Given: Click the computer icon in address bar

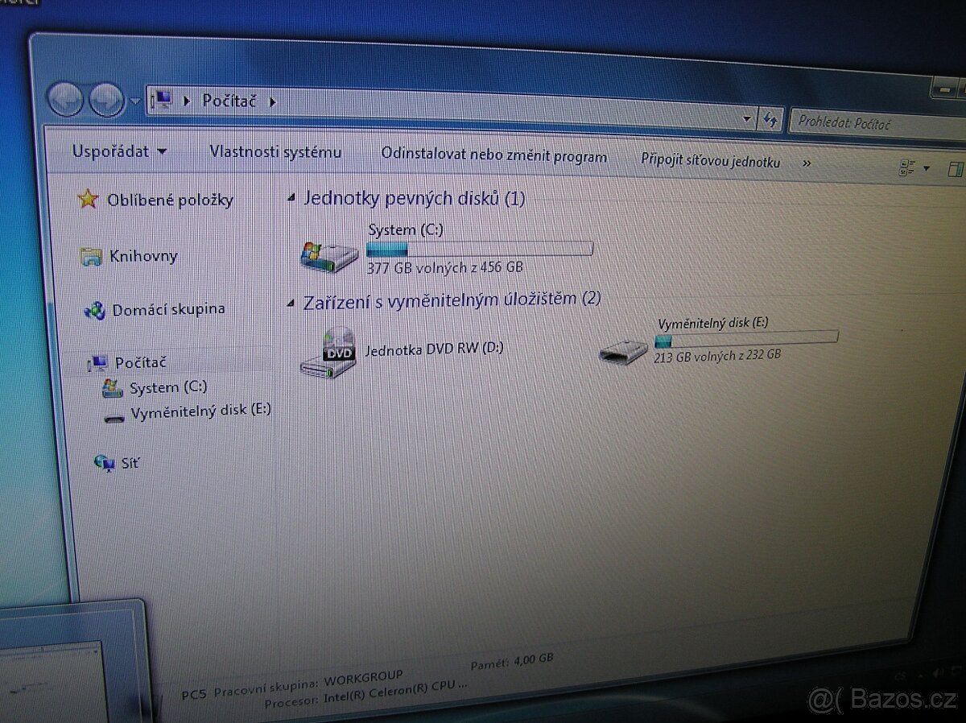Looking at the screenshot, I should (163, 101).
